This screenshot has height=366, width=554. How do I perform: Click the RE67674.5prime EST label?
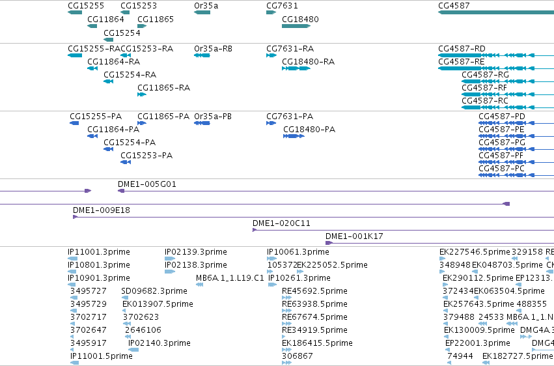click(x=315, y=317)
